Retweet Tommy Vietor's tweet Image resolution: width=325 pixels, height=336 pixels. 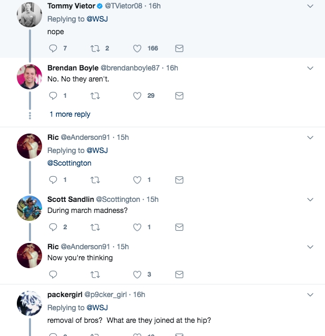[x=95, y=48]
